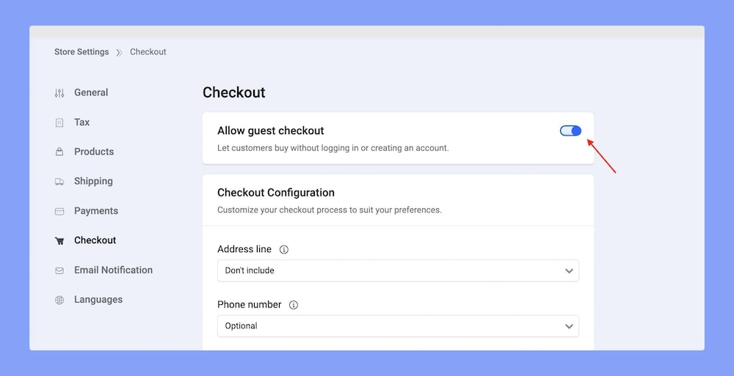Click the Tax icon in sidebar

59,122
